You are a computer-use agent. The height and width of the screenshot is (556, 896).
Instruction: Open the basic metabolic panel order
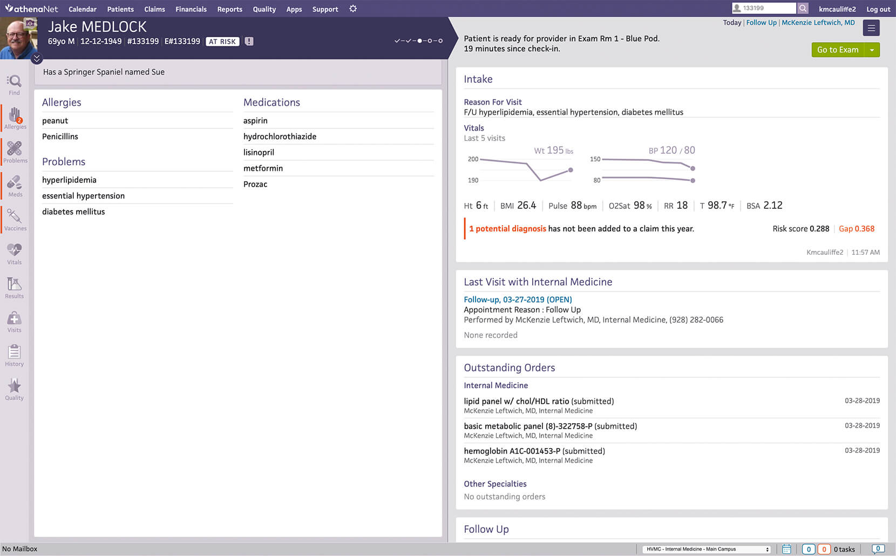[671, 430]
